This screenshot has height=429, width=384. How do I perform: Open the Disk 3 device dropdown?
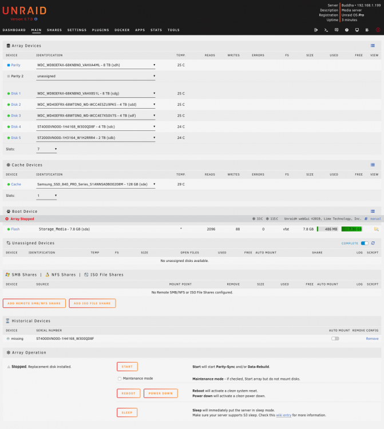[x=96, y=116]
